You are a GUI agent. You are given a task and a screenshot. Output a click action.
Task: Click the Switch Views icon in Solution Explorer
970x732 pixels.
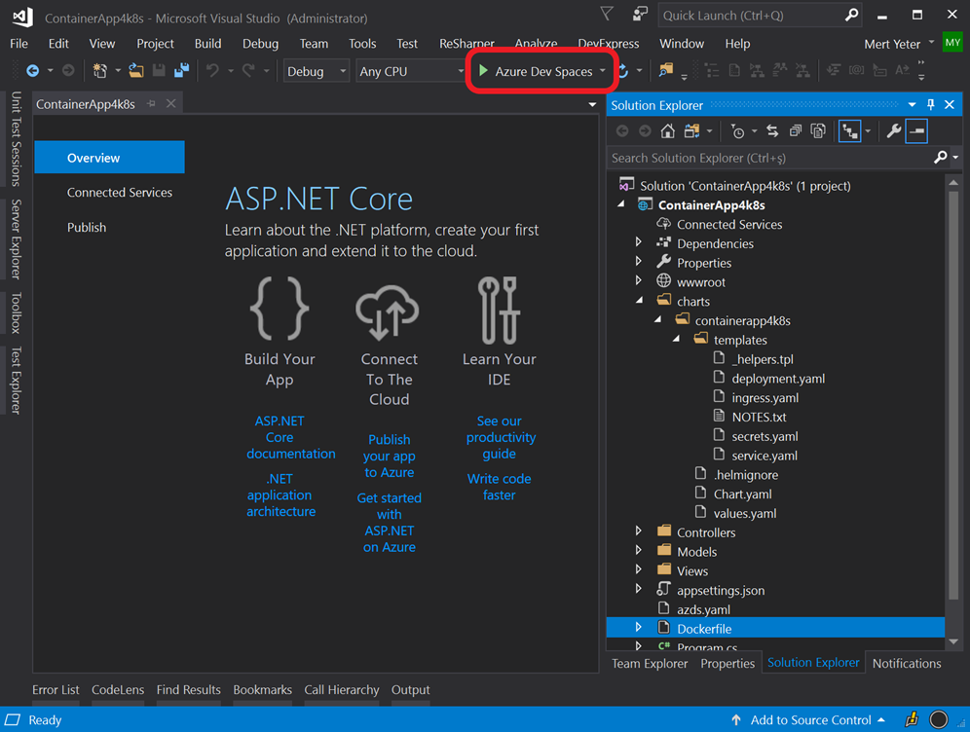691,131
